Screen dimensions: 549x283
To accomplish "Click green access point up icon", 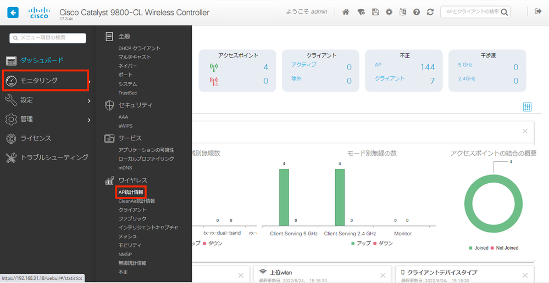I will coord(214,67).
